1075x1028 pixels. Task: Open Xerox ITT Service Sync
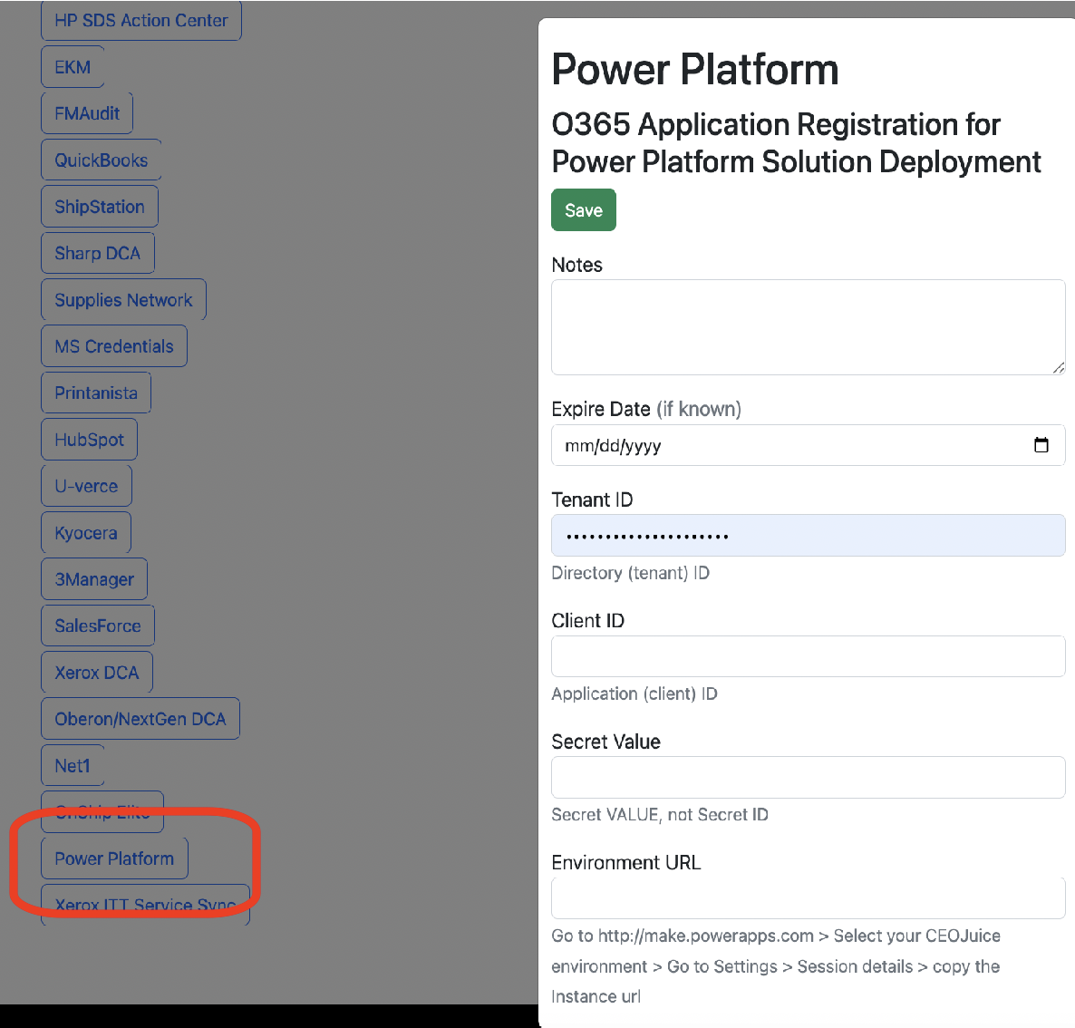(x=145, y=905)
